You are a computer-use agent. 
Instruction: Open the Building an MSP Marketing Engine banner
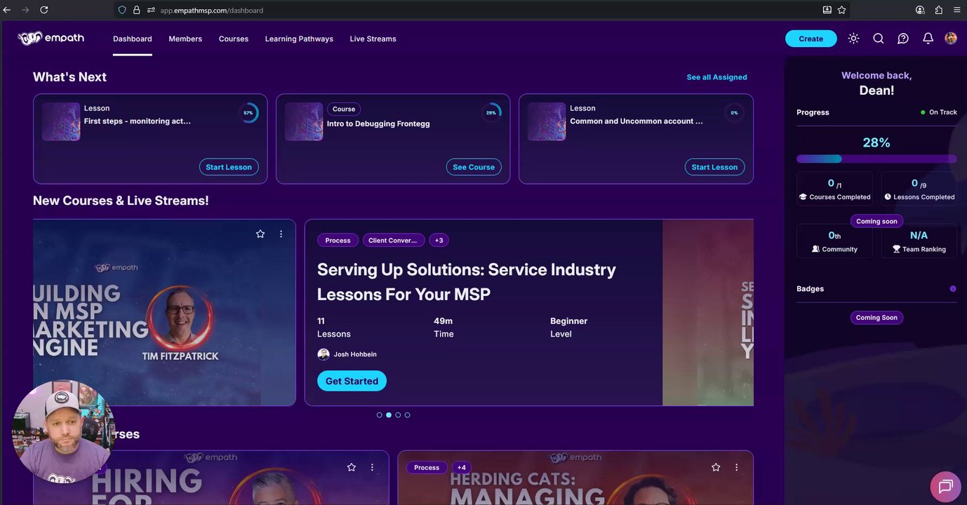tap(164, 312)
